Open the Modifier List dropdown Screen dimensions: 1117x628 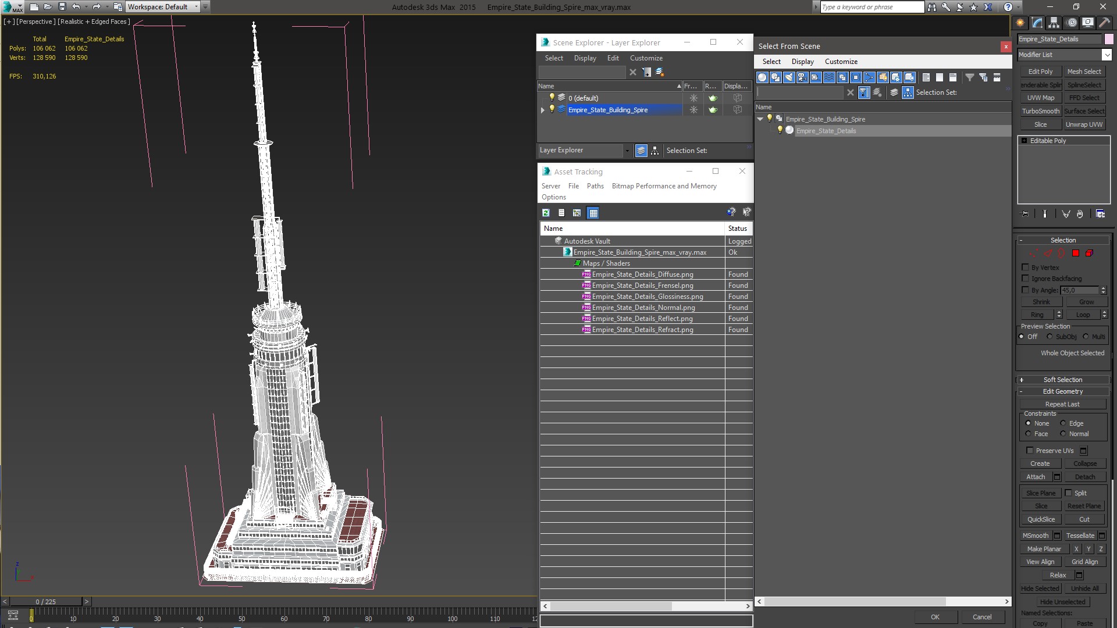point(1107,55)
